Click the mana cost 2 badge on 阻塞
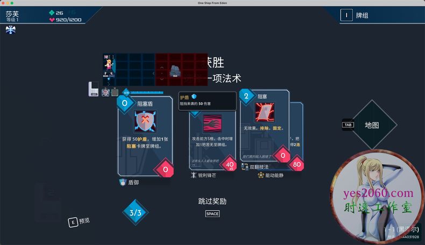Screen dimensions: 425x245 click(x=246, y=97)
